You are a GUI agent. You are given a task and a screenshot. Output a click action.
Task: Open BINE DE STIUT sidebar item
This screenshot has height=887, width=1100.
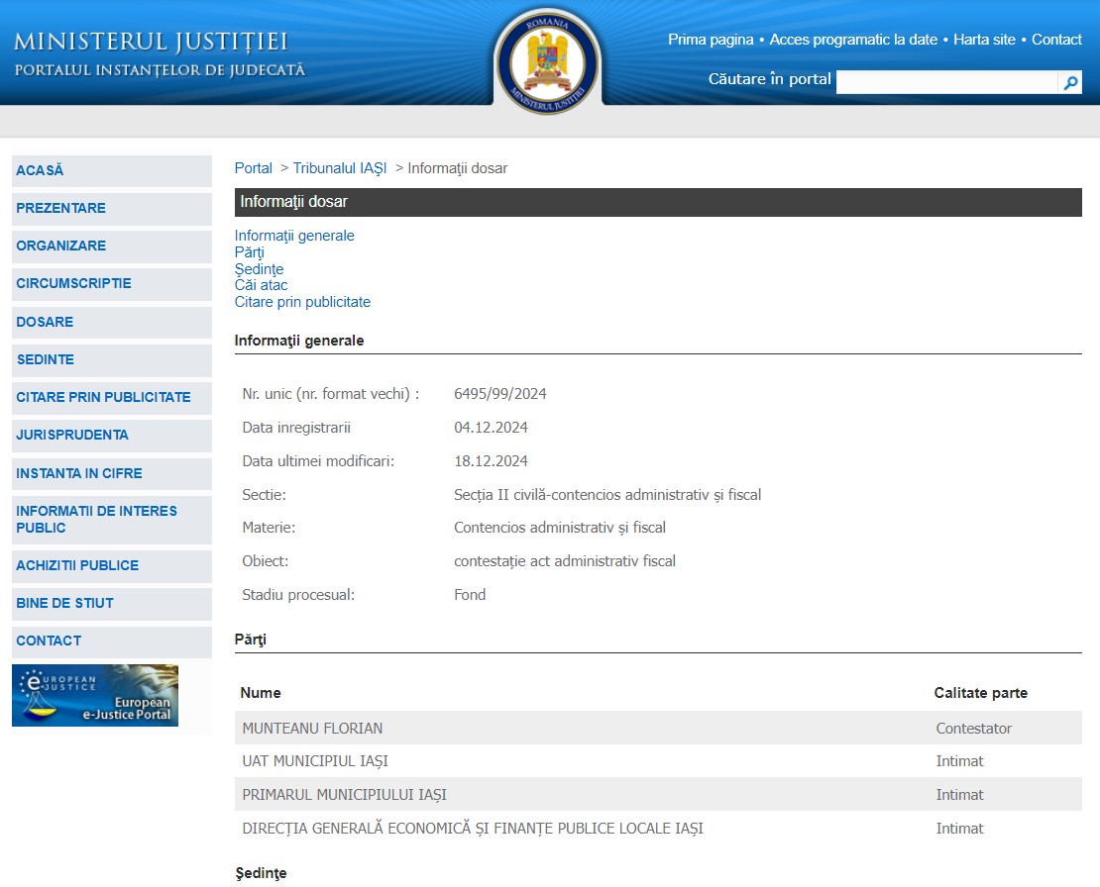click(112, 604)
